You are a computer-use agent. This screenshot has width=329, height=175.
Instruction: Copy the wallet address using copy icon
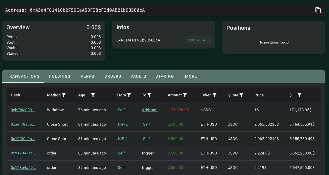tap(318, 10)
